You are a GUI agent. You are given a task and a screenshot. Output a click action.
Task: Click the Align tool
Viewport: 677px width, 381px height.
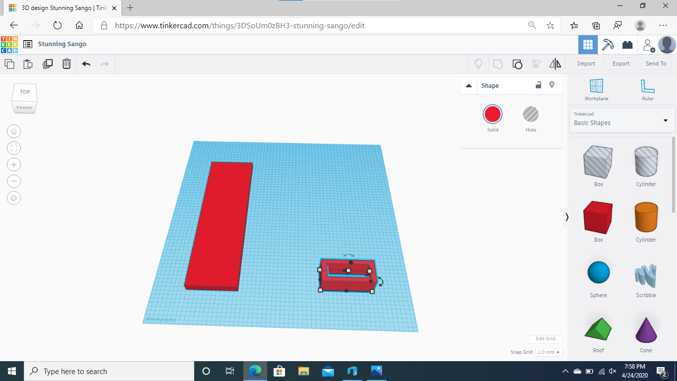[x=536, y=63]
